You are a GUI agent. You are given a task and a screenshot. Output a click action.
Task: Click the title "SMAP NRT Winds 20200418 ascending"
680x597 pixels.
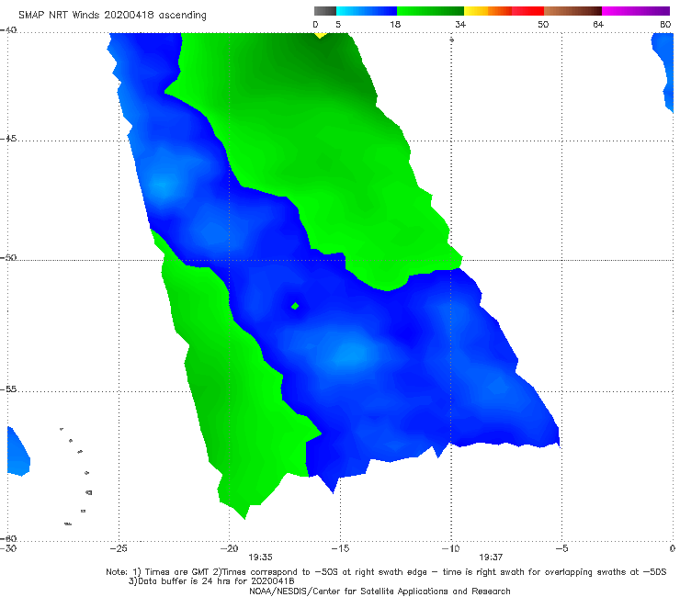tap(112, 15)
